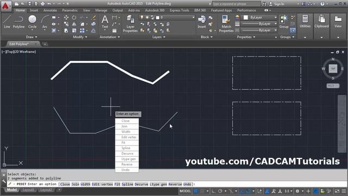Insert a Table from Annotation panel
The height and width of the screenshot is (196, 348).
pos(114,30)
